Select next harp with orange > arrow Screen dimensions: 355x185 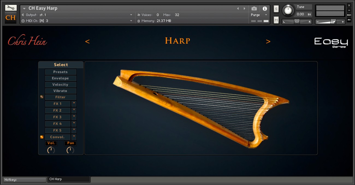click(268, 41)
